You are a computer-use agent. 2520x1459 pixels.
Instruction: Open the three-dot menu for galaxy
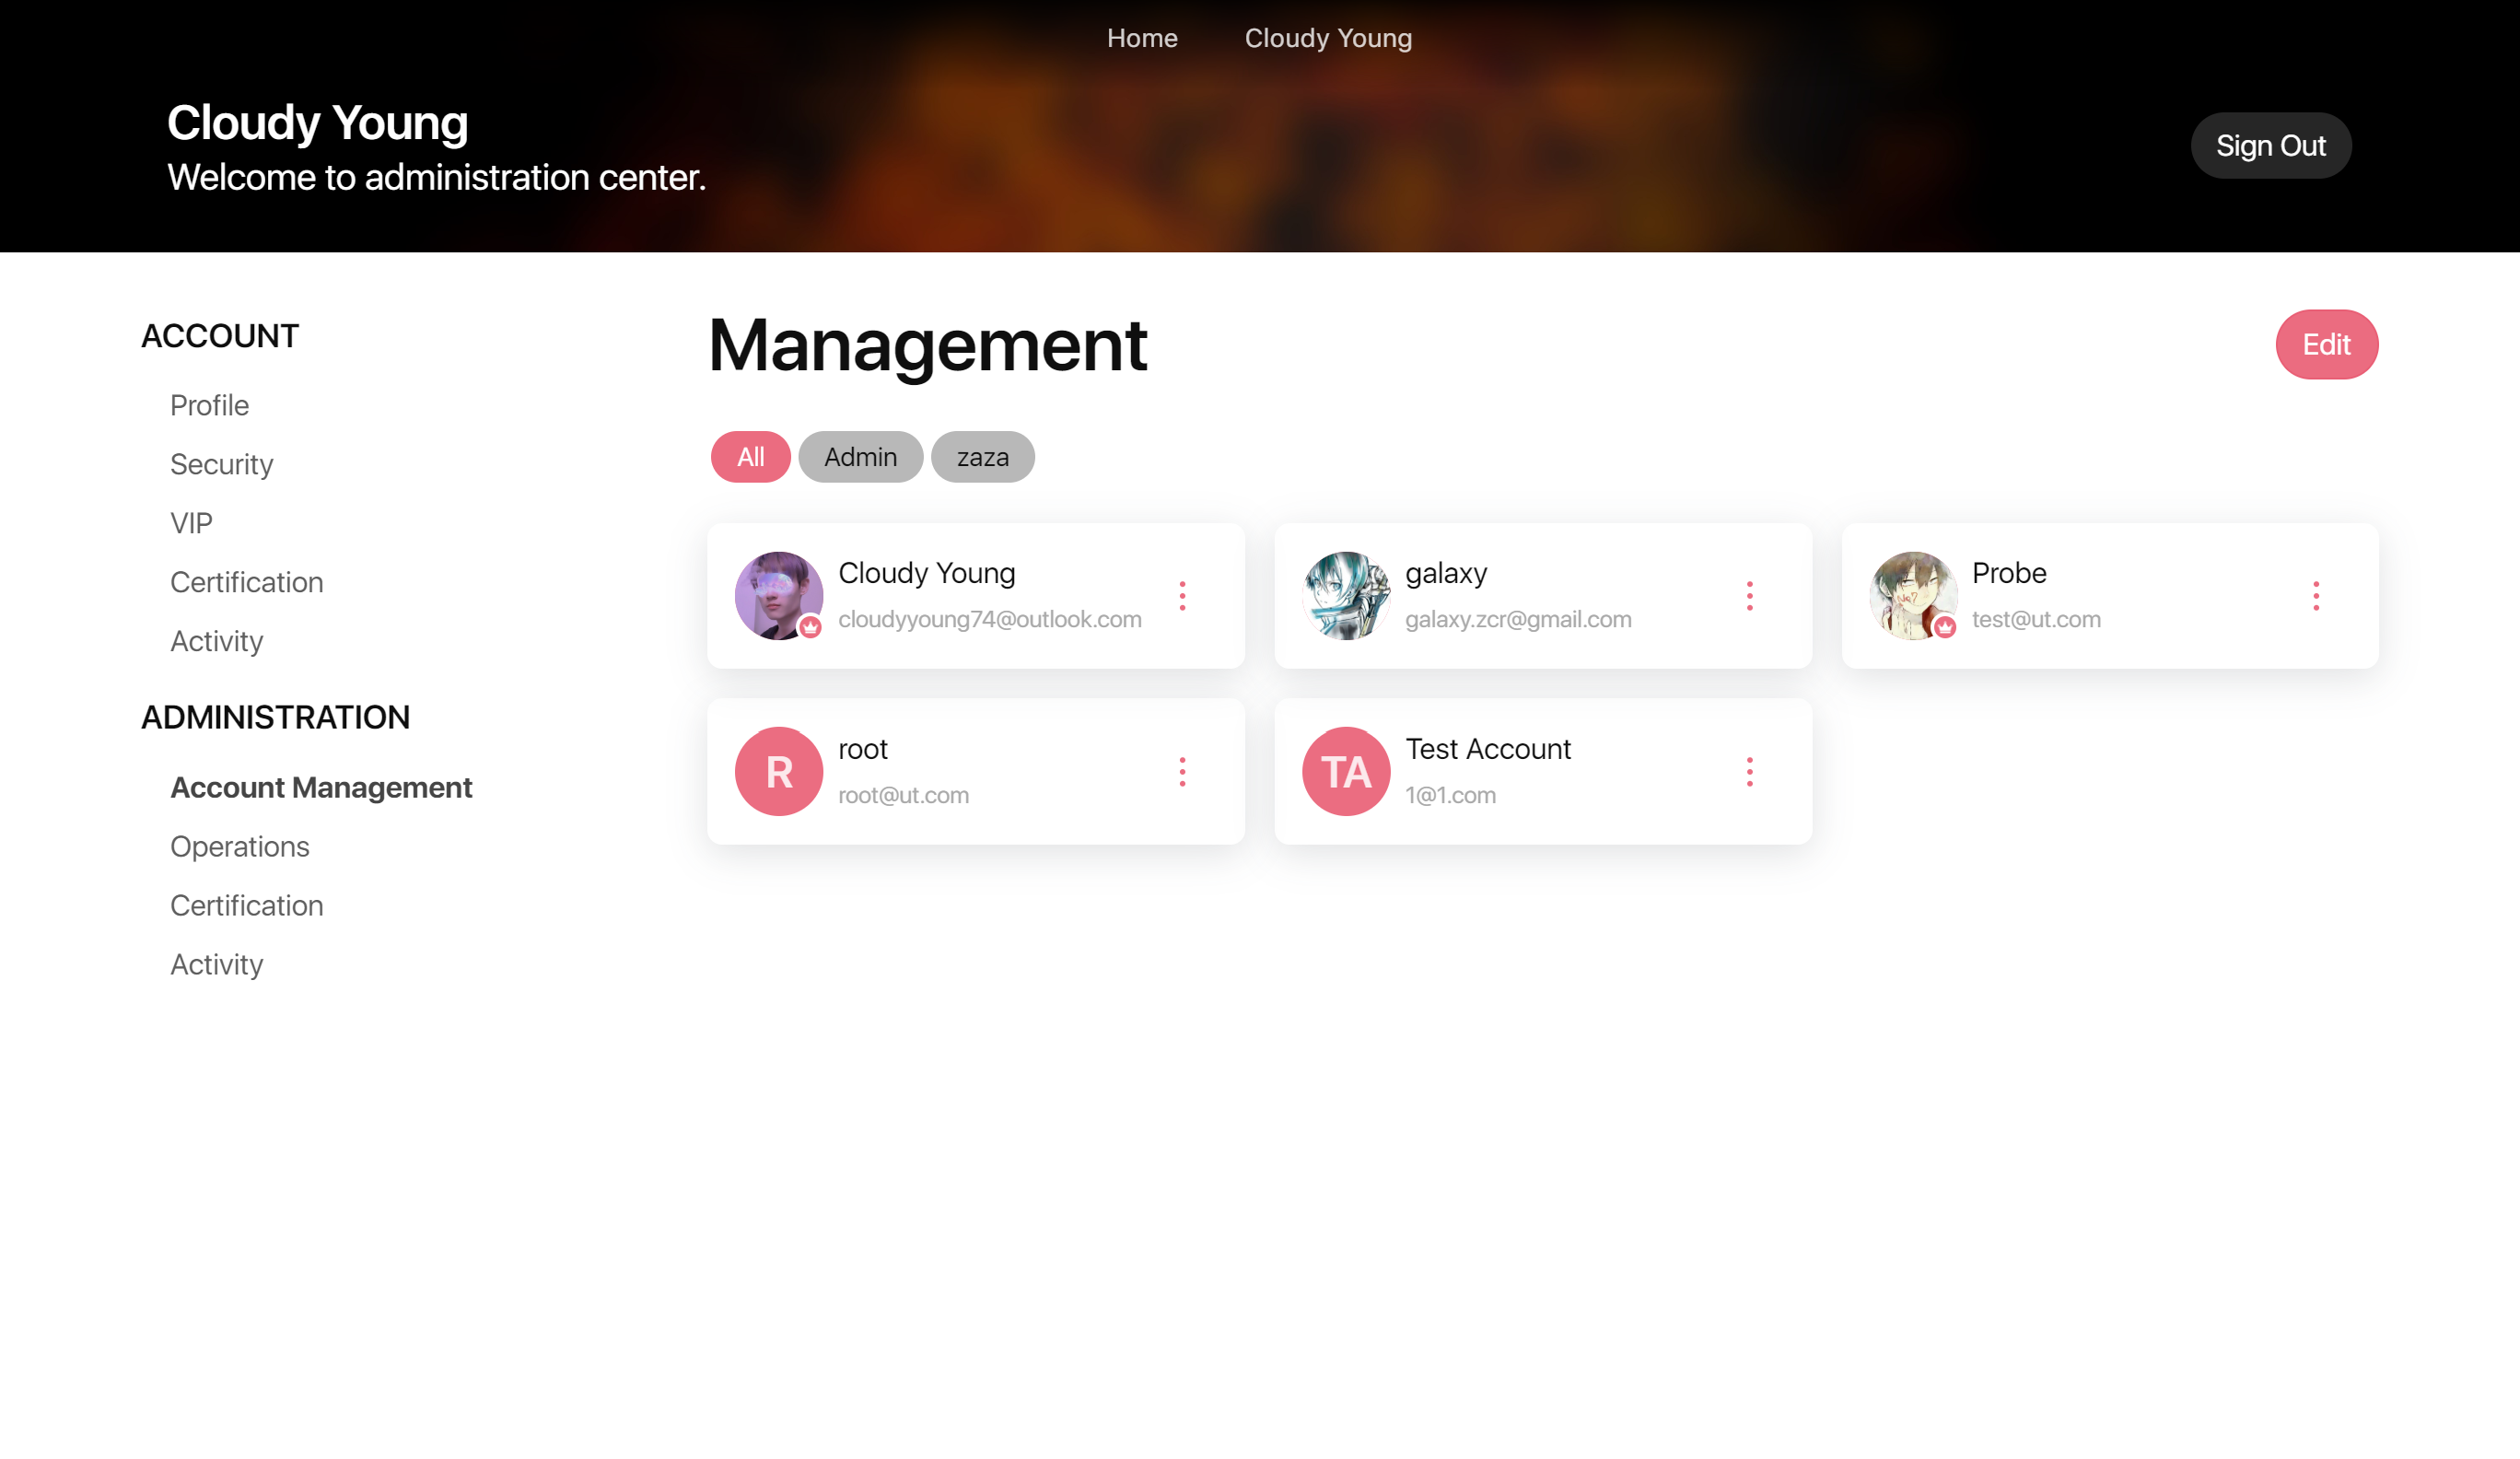pos(1749,596)
